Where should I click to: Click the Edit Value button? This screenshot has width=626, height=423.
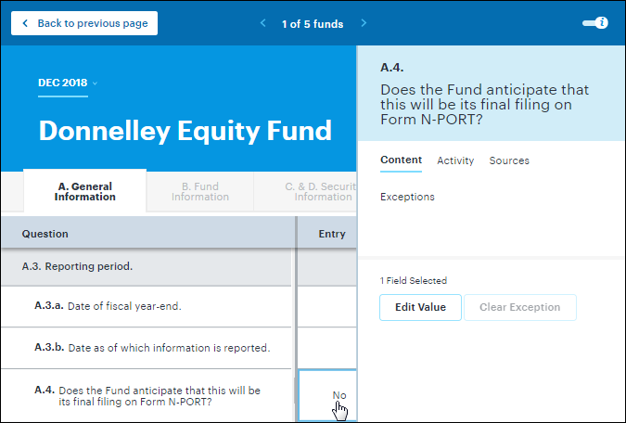[x=420, y=307]
